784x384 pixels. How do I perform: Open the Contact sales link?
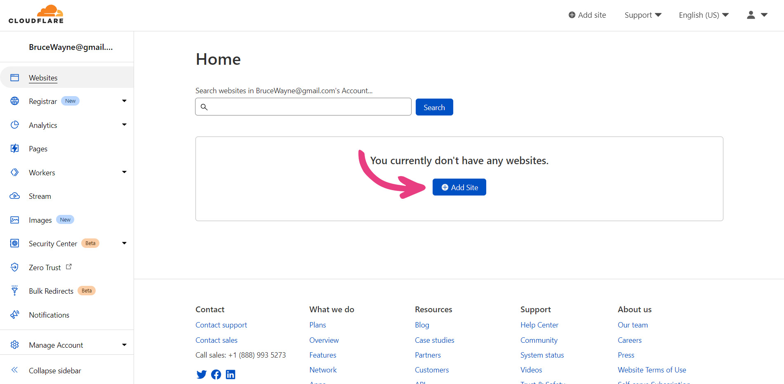point(217,340)
